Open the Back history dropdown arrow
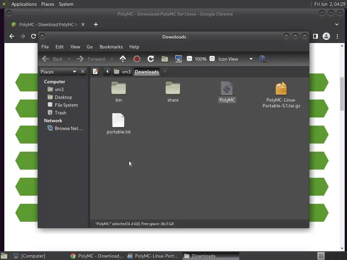Screen dimensions: 347x260 click(x=69, y=59)
